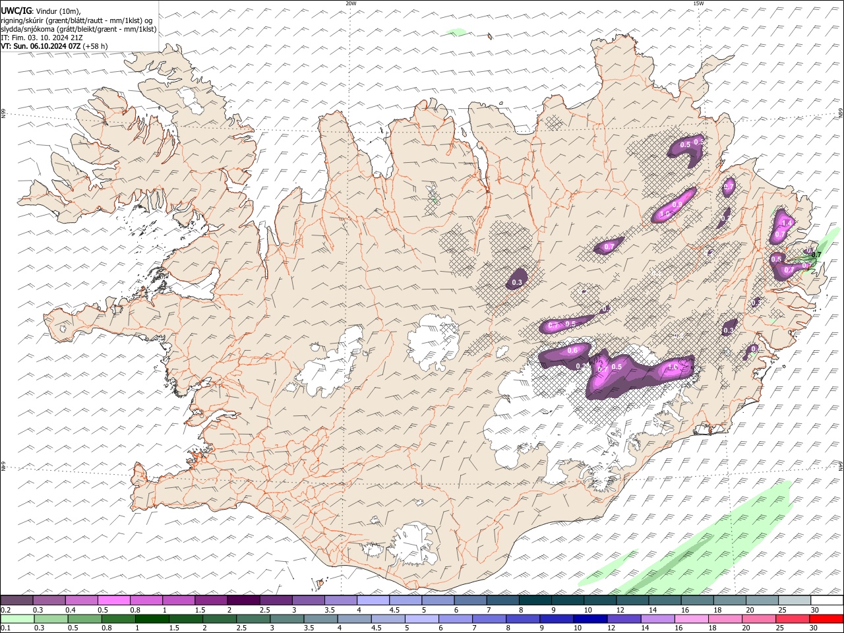This screenshot has height=633, width=844.
Task: Click the 'UWC/IG: Vindur (10m)' title text
Action: click(41, 11)
